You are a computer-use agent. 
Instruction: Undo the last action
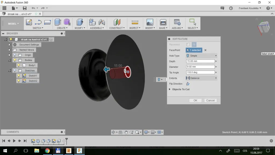click(x=33, y=8)
